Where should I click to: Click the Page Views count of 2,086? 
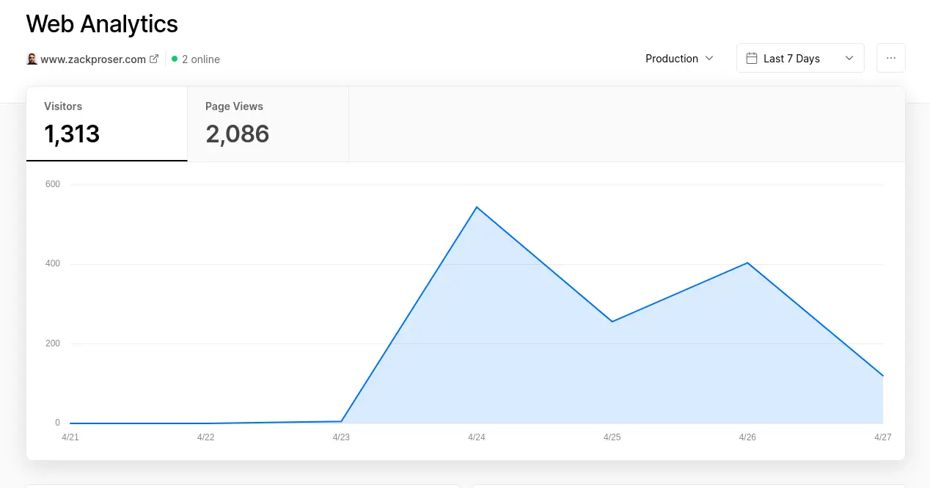pyautogui.click(x=238, y=134)
